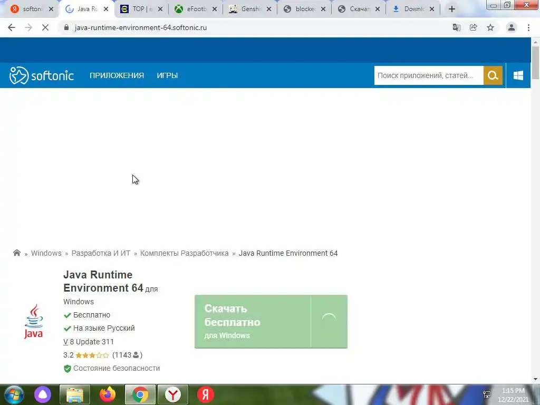Close the eFootball tab
Viewport: 540px width, 405px height.
pyautogui.click(x=215, y=9)
